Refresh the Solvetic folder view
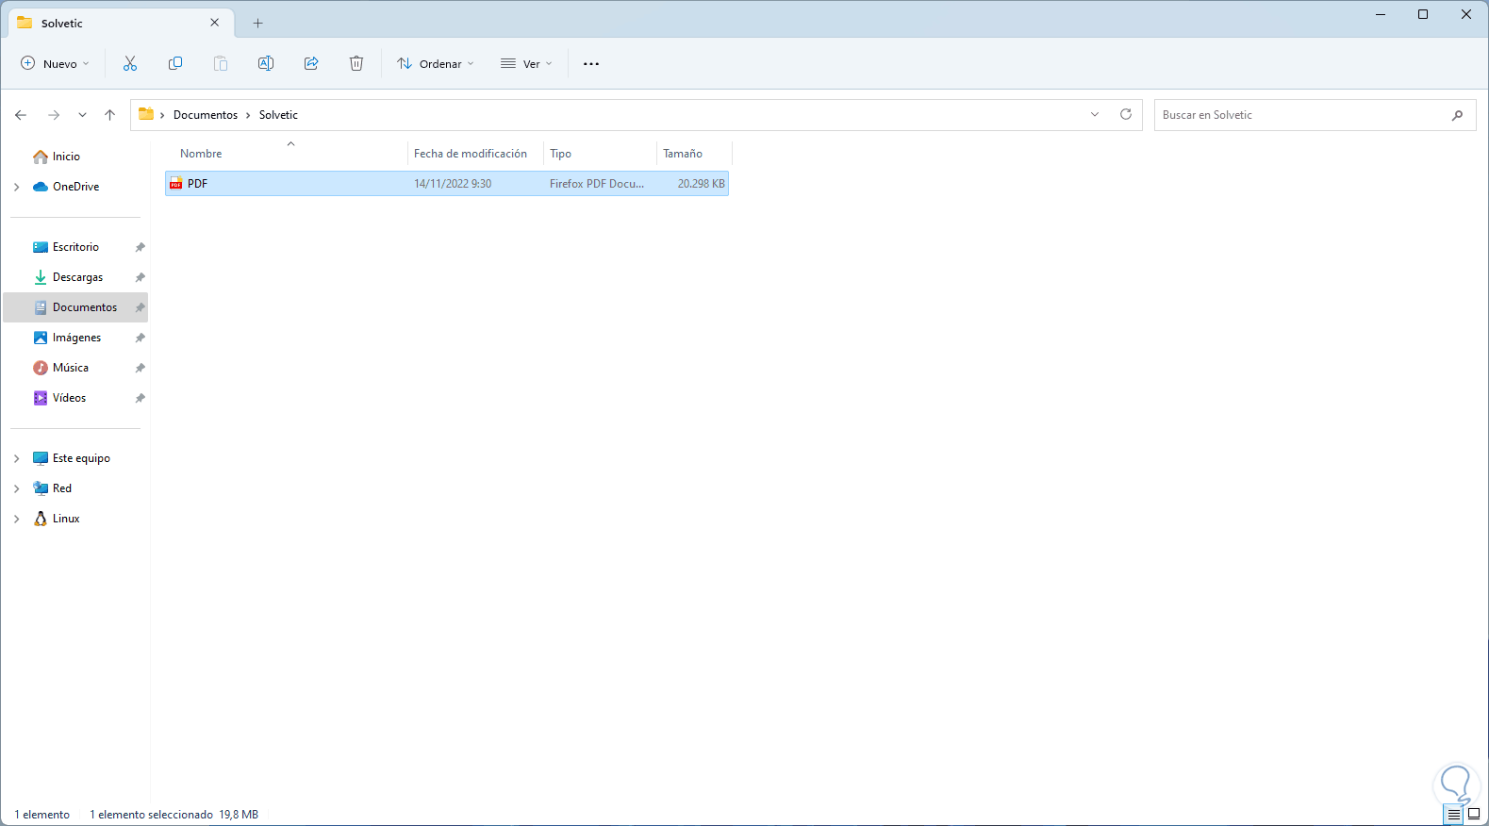Viewport: 1489px width, 826px height. click(x=1126, y=114)
